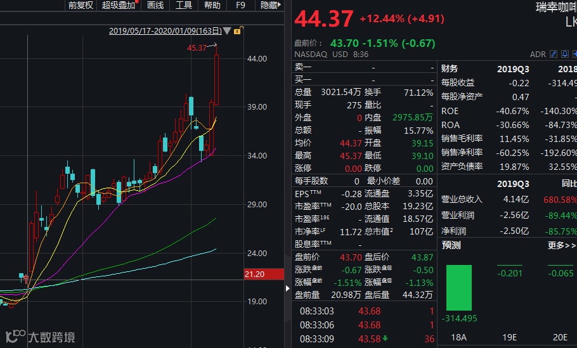Click the 净利润 value -2.50亿

[x=514, y=231]
